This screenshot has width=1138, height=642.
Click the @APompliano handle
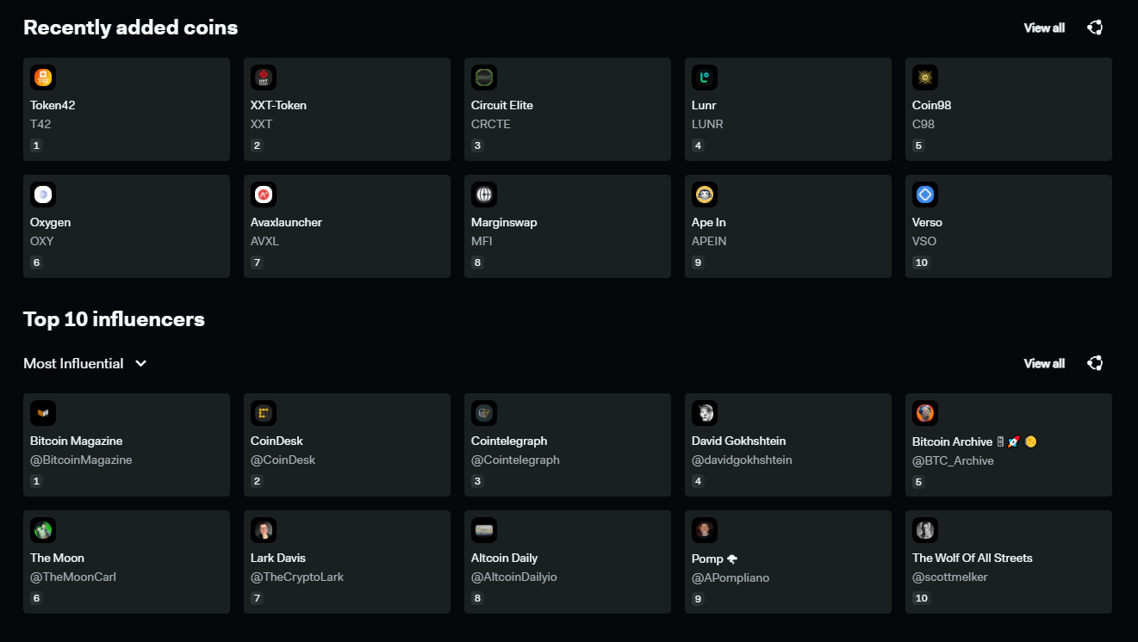pyautogui.click(x=731, y=577)
